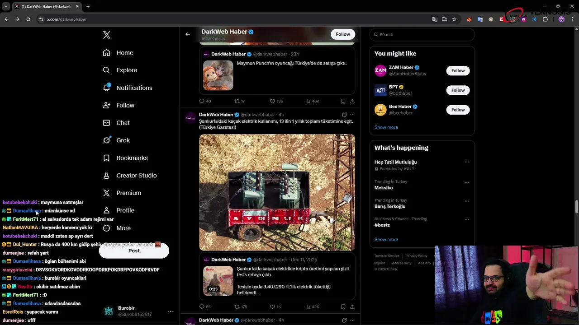Open the Accessibility footer link

click(402, 263)
